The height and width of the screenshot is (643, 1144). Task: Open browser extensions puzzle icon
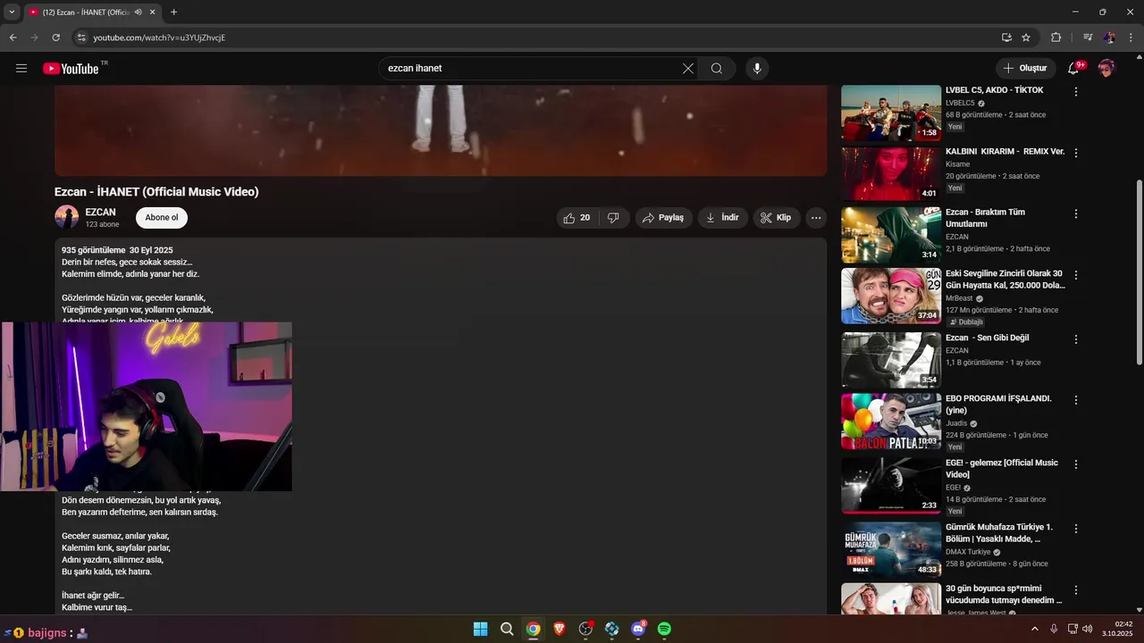[1056, 38]
